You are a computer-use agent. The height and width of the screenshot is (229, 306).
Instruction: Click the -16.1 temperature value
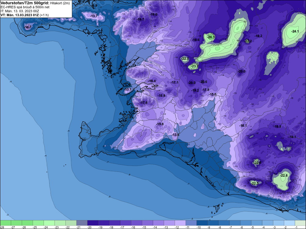(243, 126)
